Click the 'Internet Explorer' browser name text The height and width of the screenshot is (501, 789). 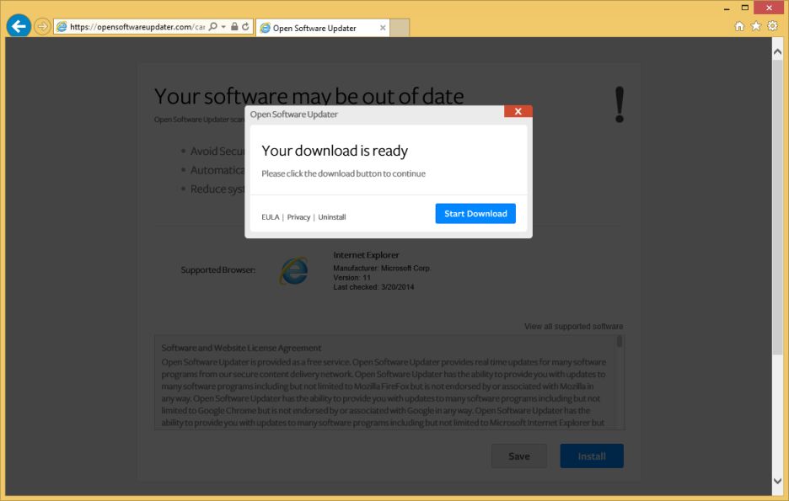pos(366,255)
